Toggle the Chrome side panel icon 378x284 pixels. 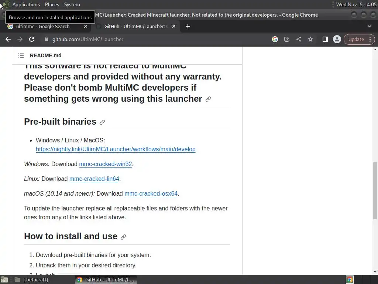(x=325, y=39)
